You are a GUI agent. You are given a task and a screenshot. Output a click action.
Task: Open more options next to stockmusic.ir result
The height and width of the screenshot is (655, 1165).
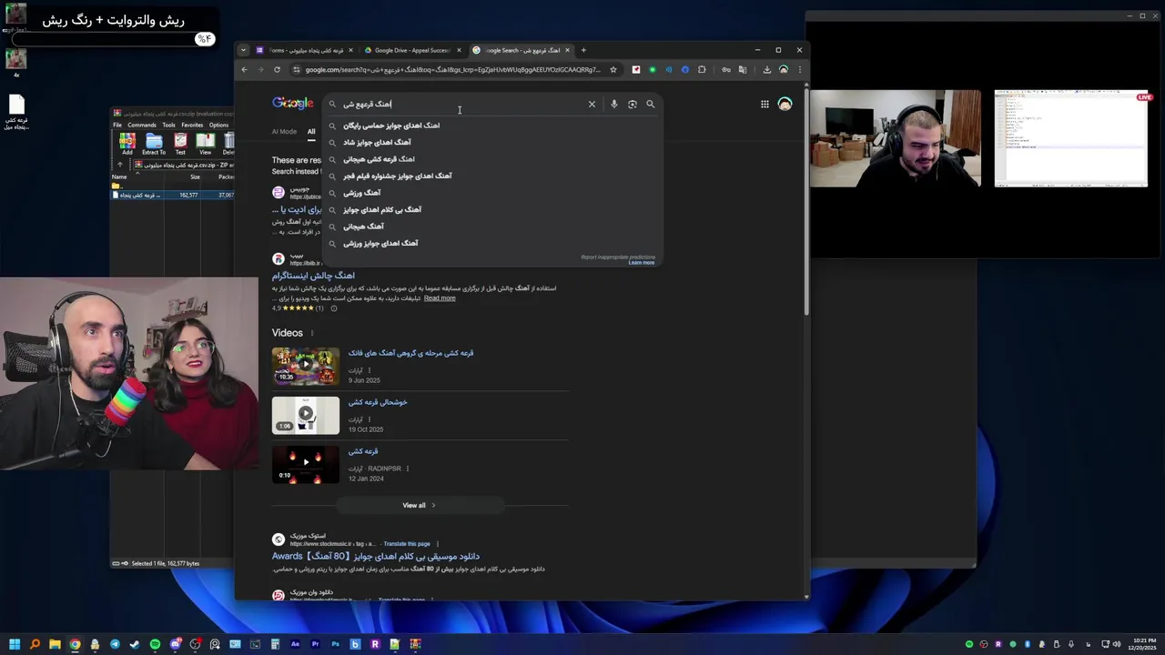[437, 544]
